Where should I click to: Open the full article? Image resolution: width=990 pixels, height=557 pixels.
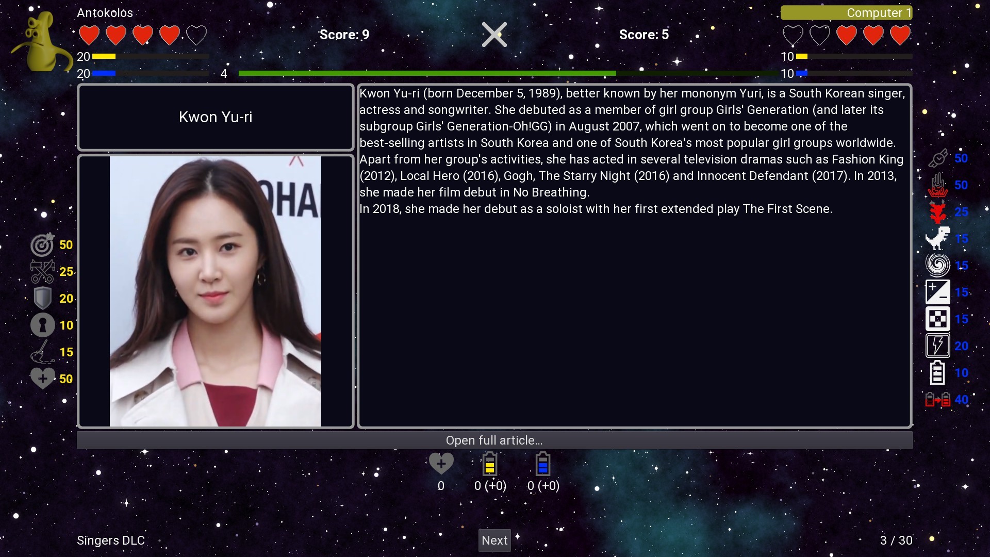[494, 440]
